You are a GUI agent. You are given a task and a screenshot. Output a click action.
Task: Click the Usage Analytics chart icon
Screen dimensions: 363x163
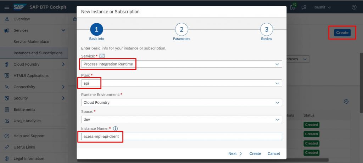click(7, 121)
